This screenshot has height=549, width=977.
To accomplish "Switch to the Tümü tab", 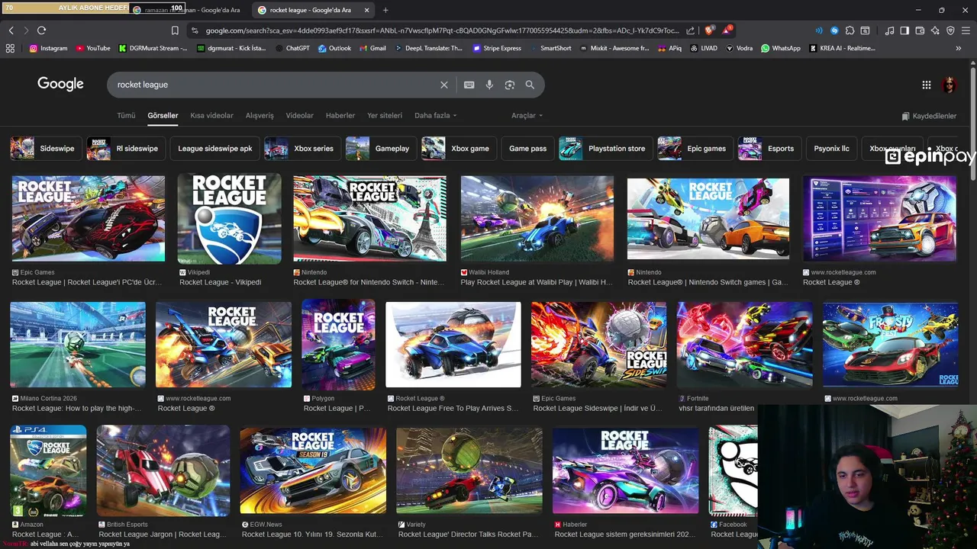I will pos(126,115).
